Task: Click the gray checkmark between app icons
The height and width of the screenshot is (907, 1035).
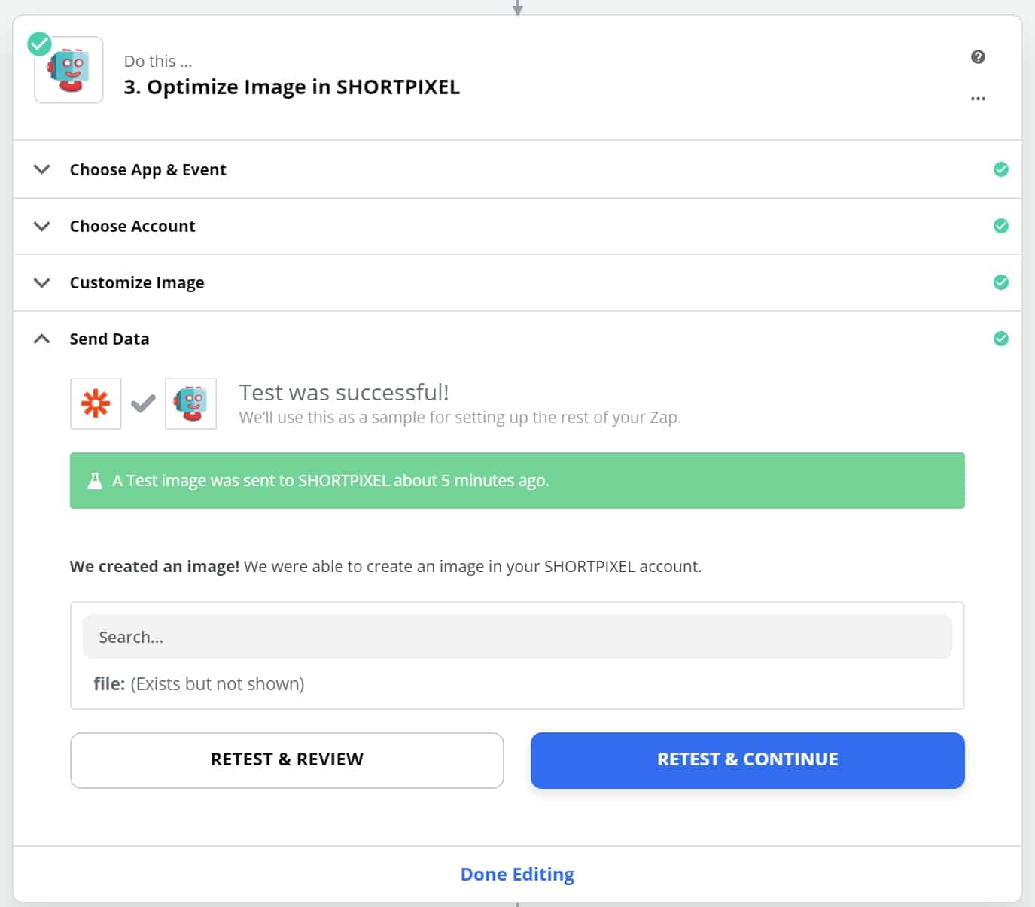Action: click(x=143, y=404)
